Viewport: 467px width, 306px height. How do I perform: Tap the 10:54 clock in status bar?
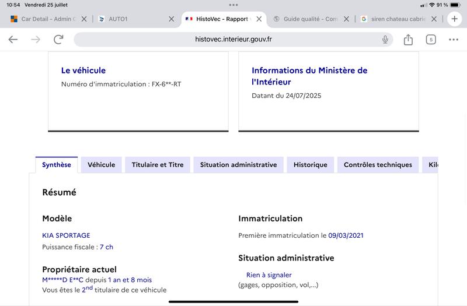click(13, 5)
